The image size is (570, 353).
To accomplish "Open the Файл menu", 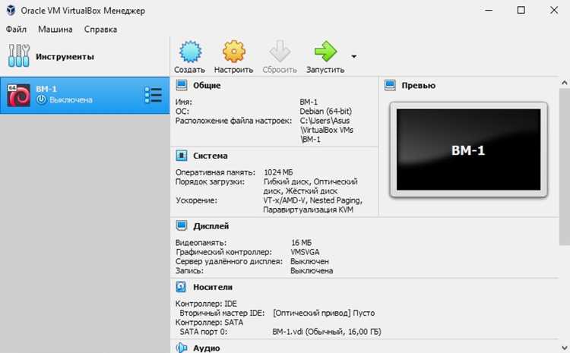I will click(16, 29).
